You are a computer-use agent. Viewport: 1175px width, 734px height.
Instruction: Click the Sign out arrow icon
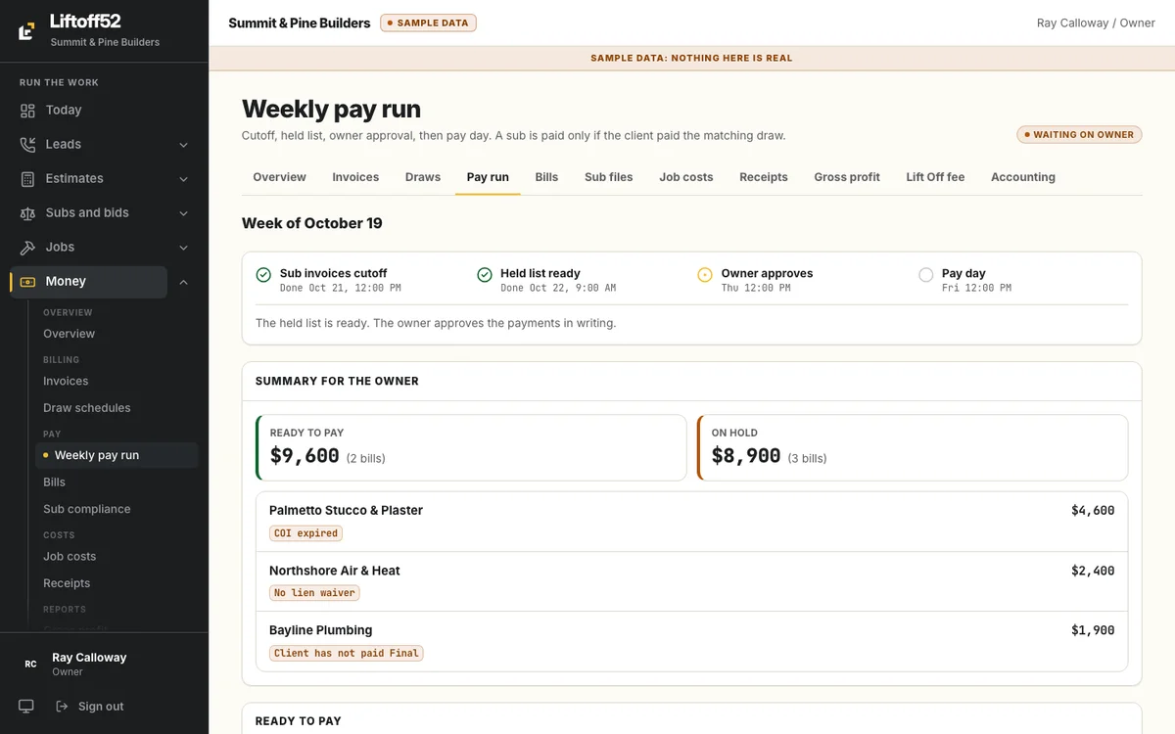62,707
